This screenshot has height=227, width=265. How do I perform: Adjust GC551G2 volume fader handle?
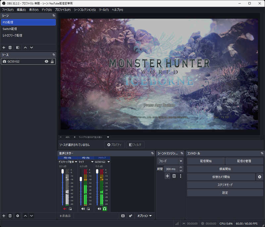pyautogui.click(x=97, y=171)
